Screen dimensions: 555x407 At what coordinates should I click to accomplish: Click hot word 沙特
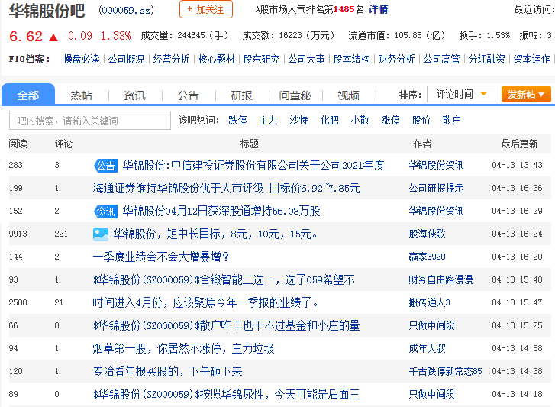pos(298,121)
